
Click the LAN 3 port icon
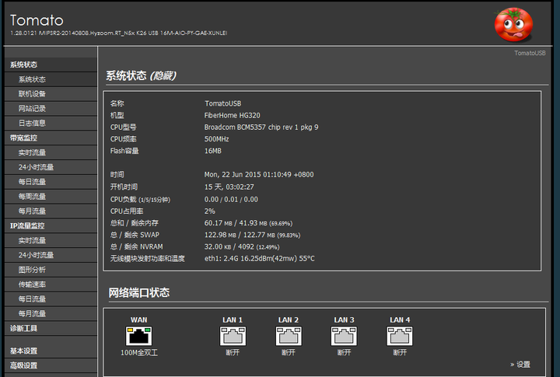(344, 336)
